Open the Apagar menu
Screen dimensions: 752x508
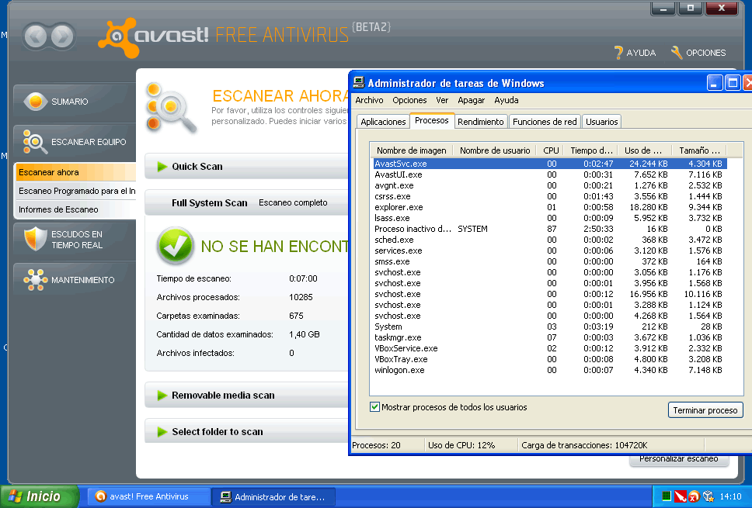(x=472, y=100)
